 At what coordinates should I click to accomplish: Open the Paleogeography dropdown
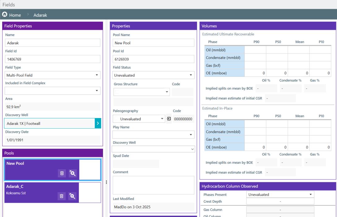coord(162,119)
